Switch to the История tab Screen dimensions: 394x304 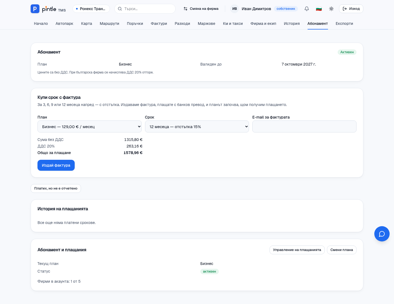pos(292,23)
